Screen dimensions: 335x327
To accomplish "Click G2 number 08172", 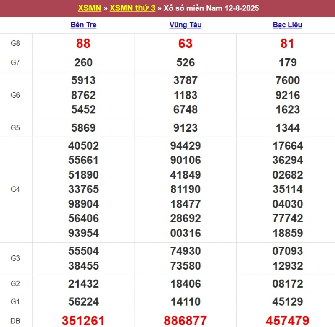I will tap(288, 284).
